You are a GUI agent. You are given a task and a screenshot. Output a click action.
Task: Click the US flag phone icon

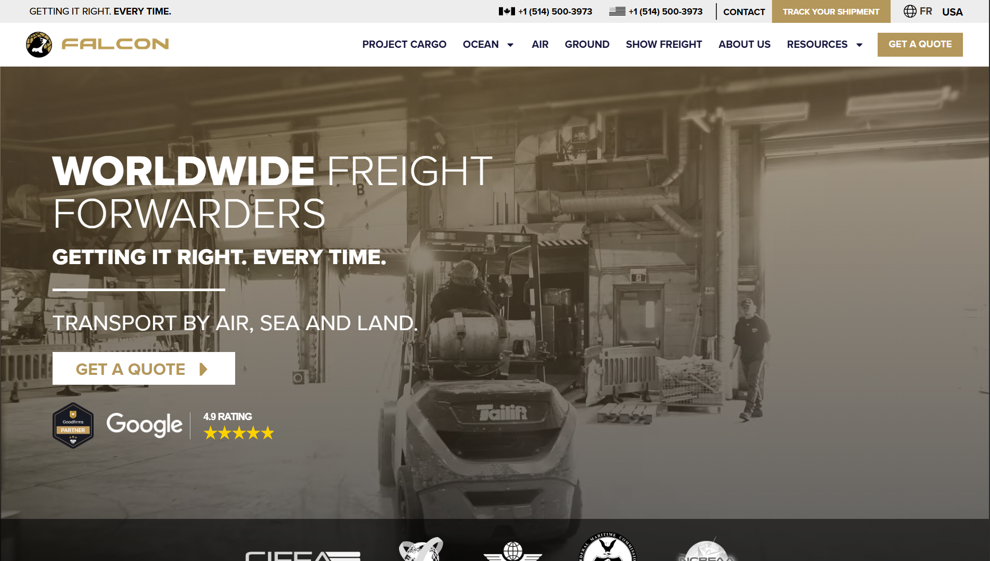[617, 11]
